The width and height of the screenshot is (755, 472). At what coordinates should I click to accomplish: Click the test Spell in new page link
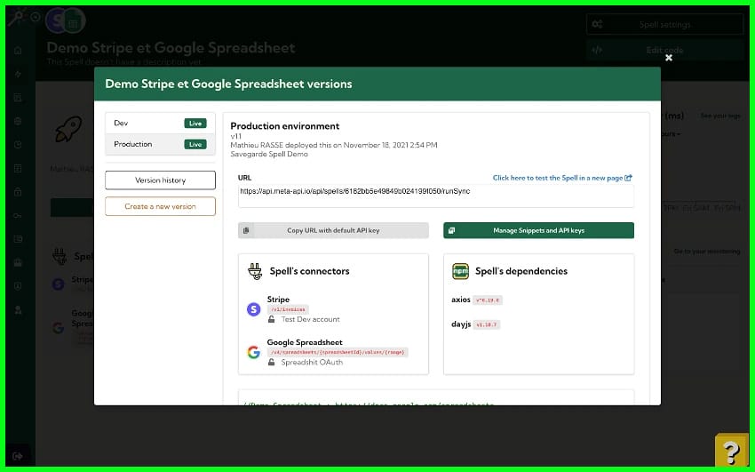click(562, 178)
